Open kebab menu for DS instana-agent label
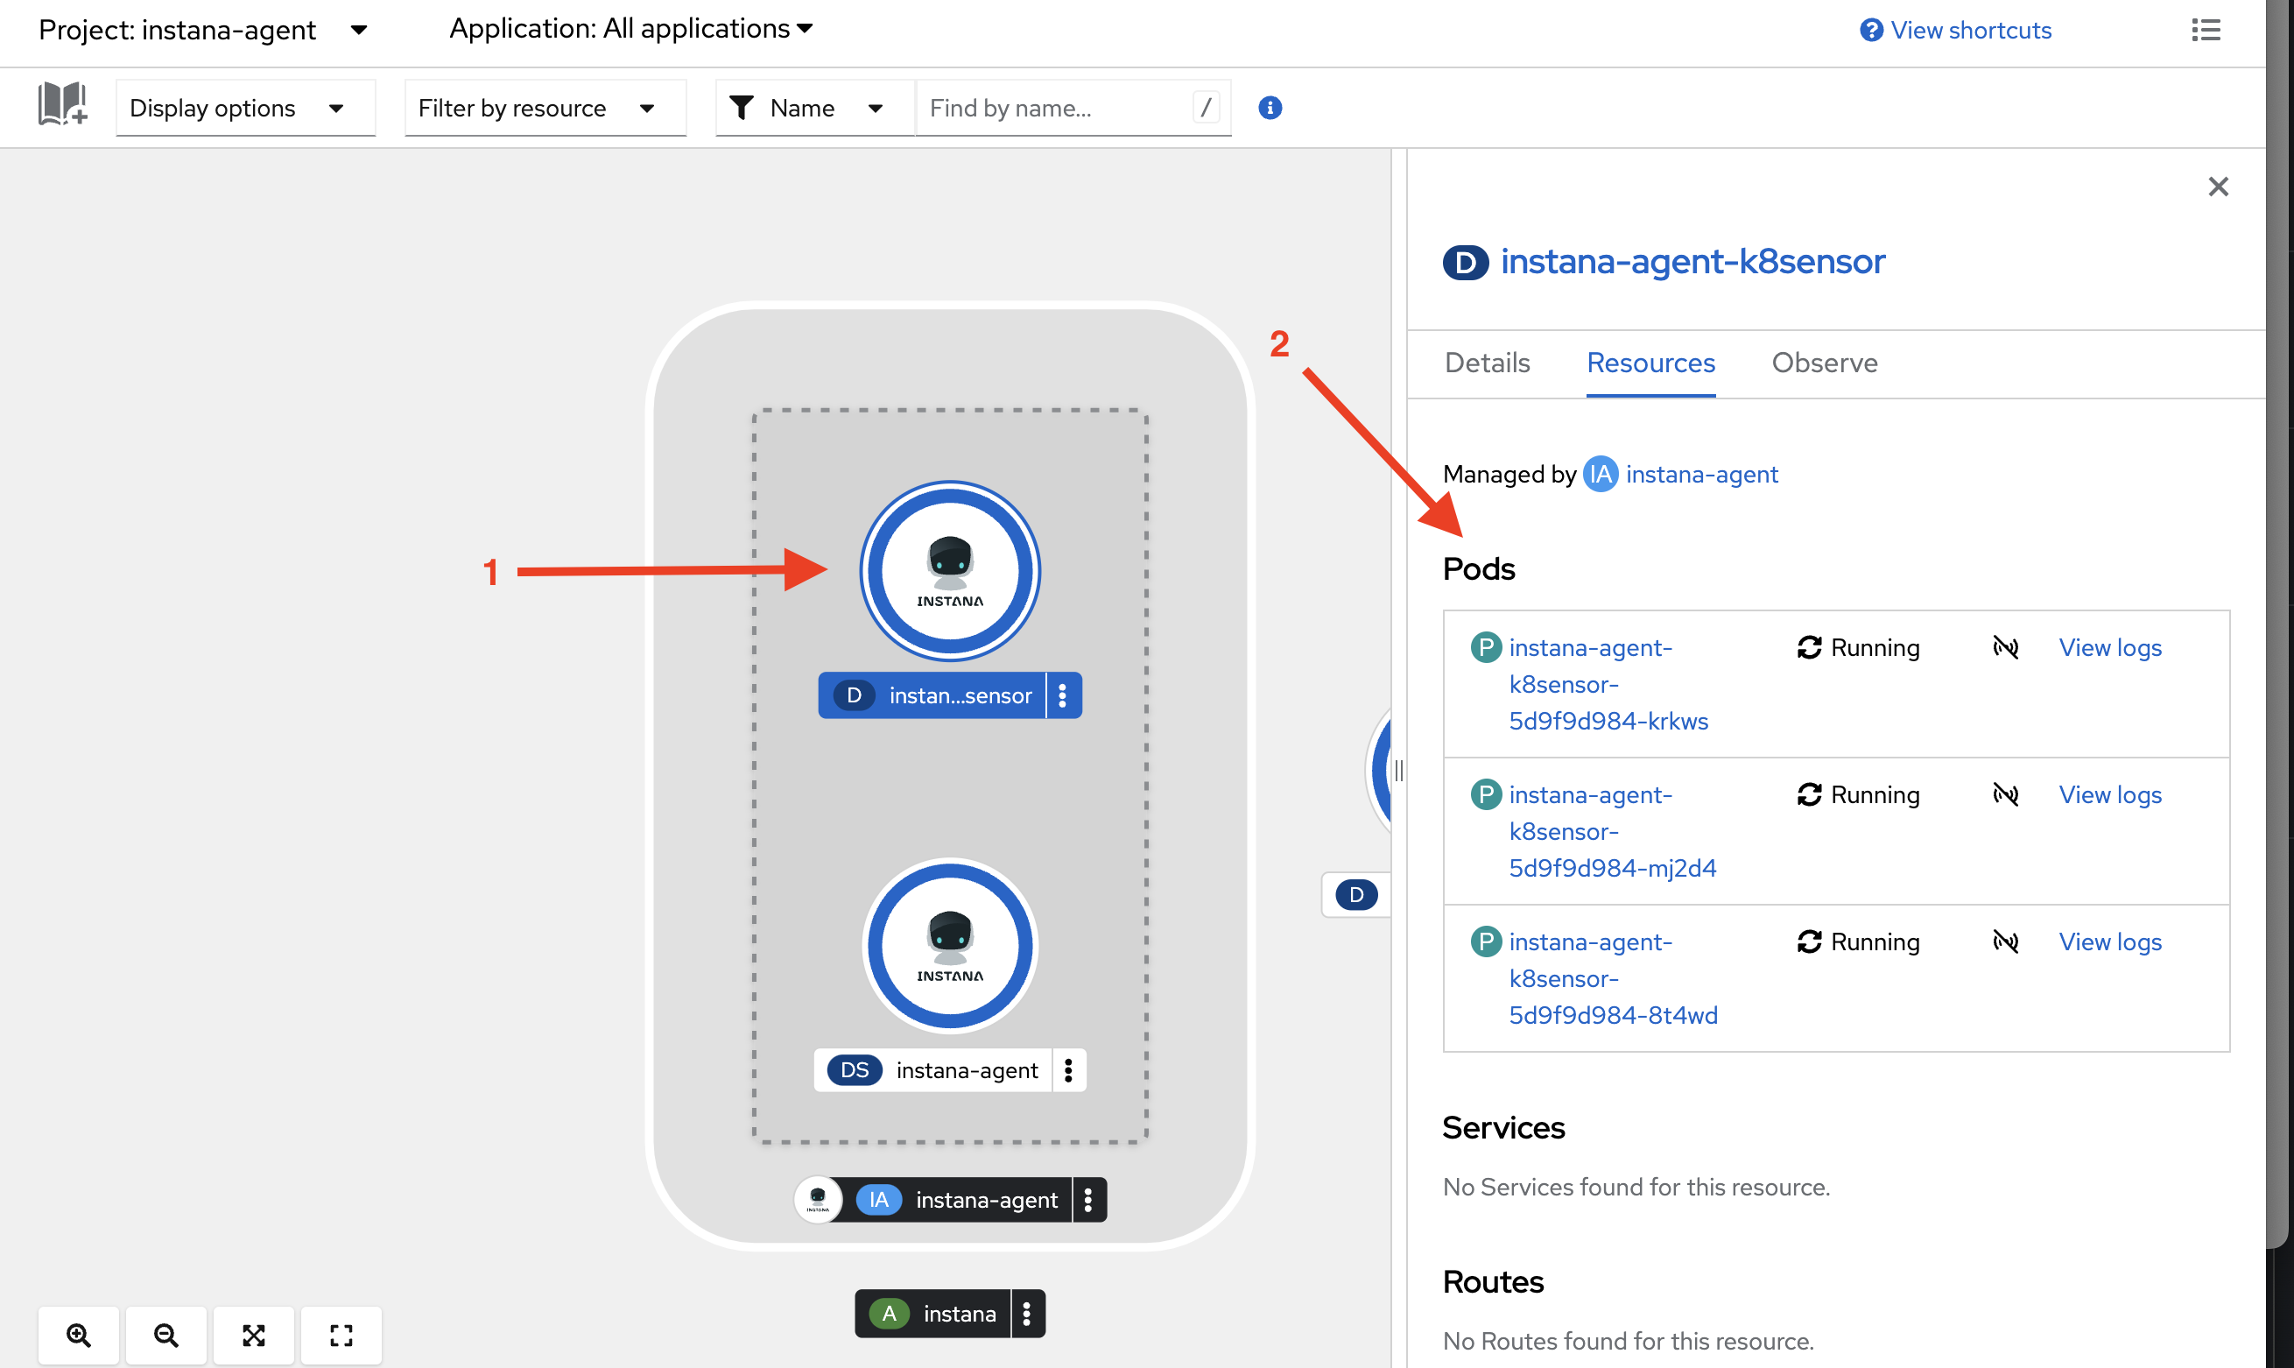2294x1368 pixels. pos(1069,1070)
